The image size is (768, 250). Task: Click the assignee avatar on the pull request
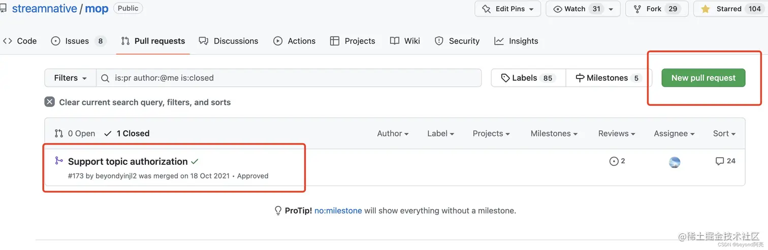(x=675, y=162)
